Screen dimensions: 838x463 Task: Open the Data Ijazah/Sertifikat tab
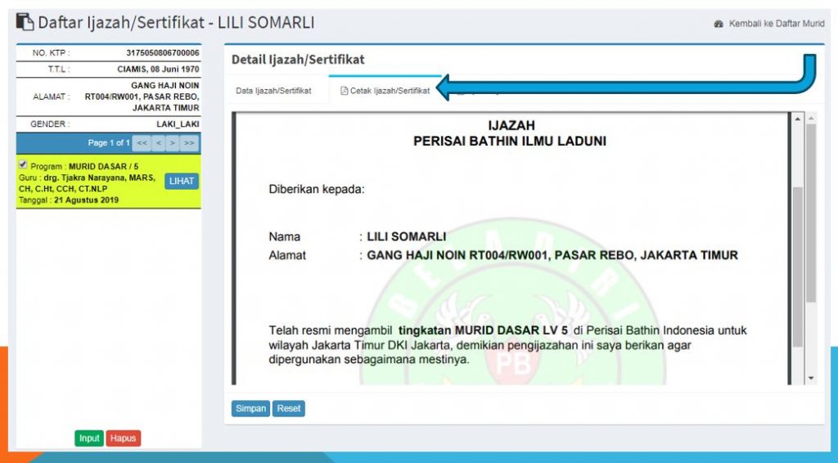coord(273,91)
